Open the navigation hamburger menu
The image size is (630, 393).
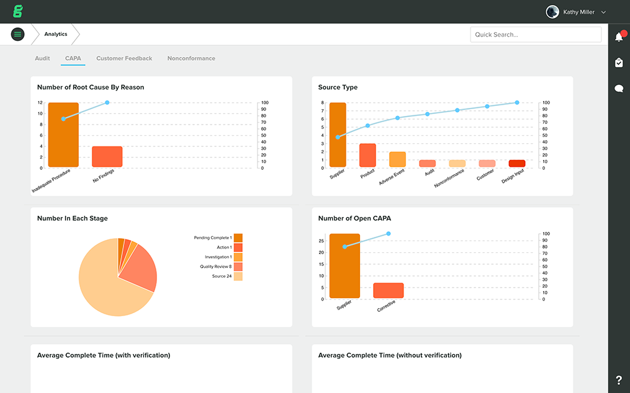[17, 34]
